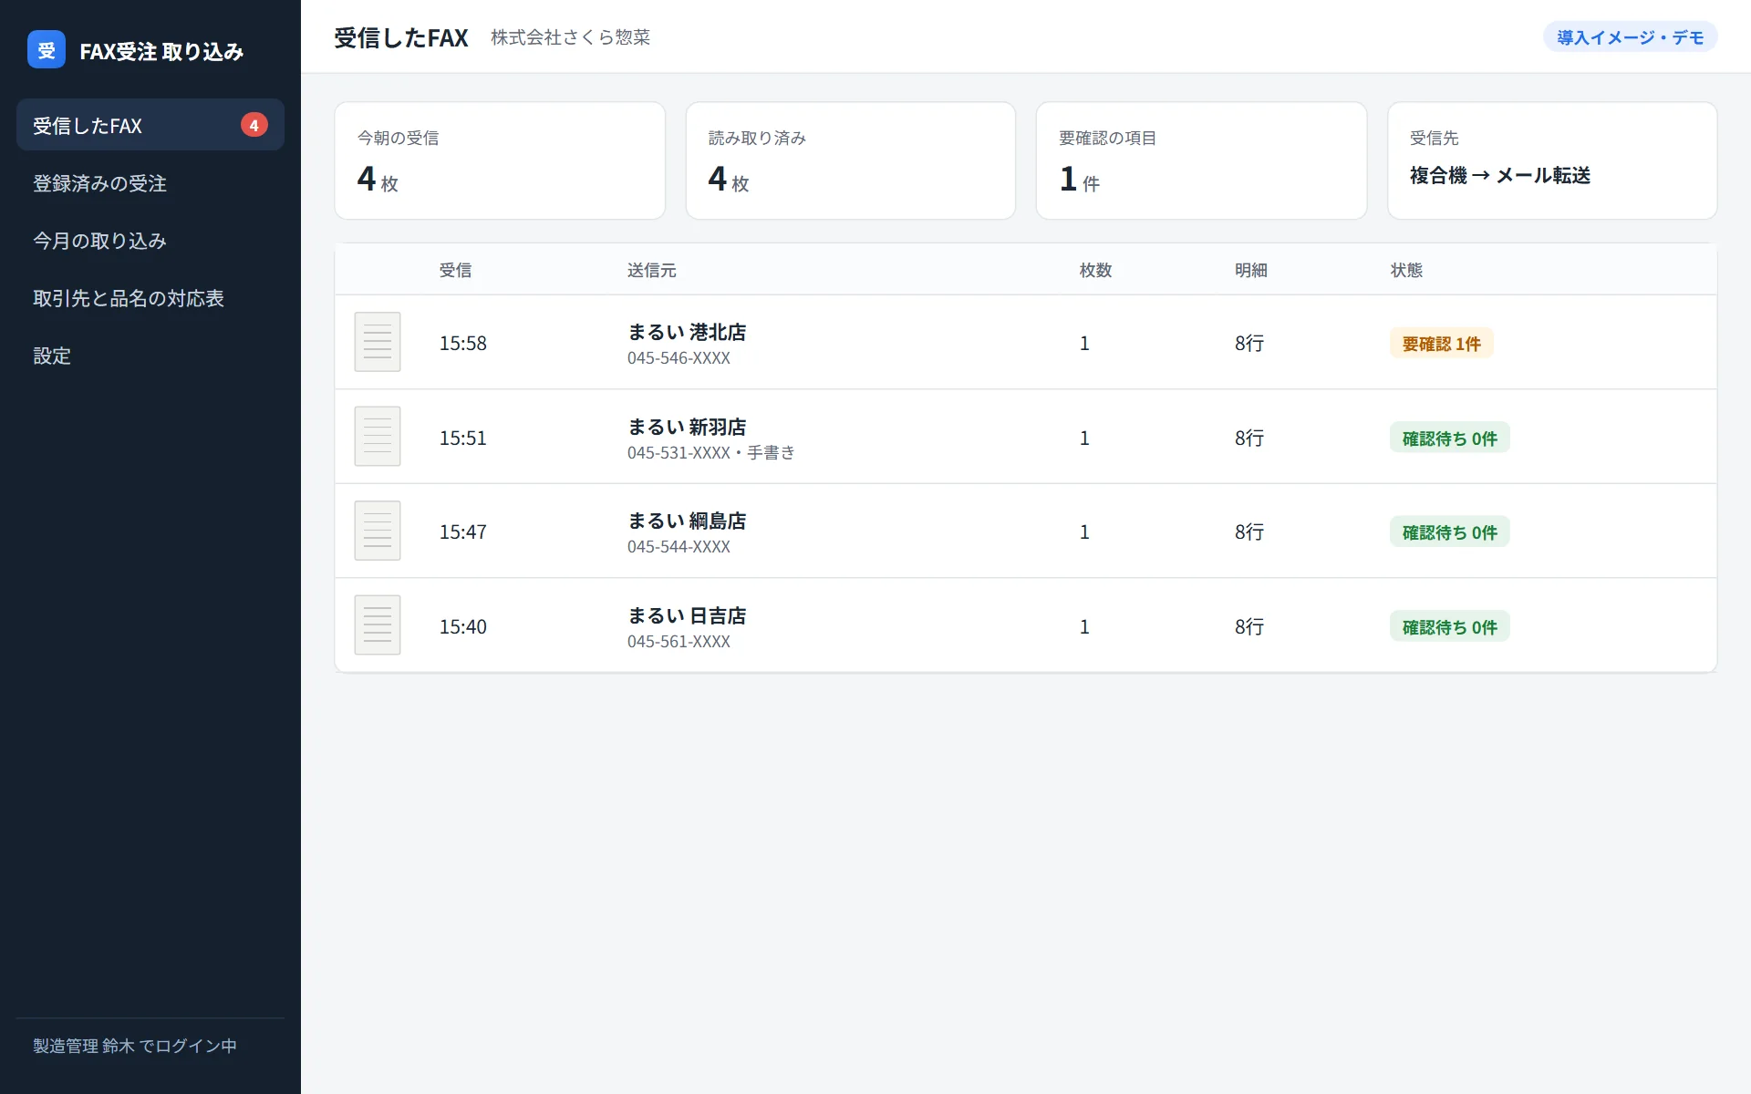Click the phone number 045-561-XXXX

point(679,642)
